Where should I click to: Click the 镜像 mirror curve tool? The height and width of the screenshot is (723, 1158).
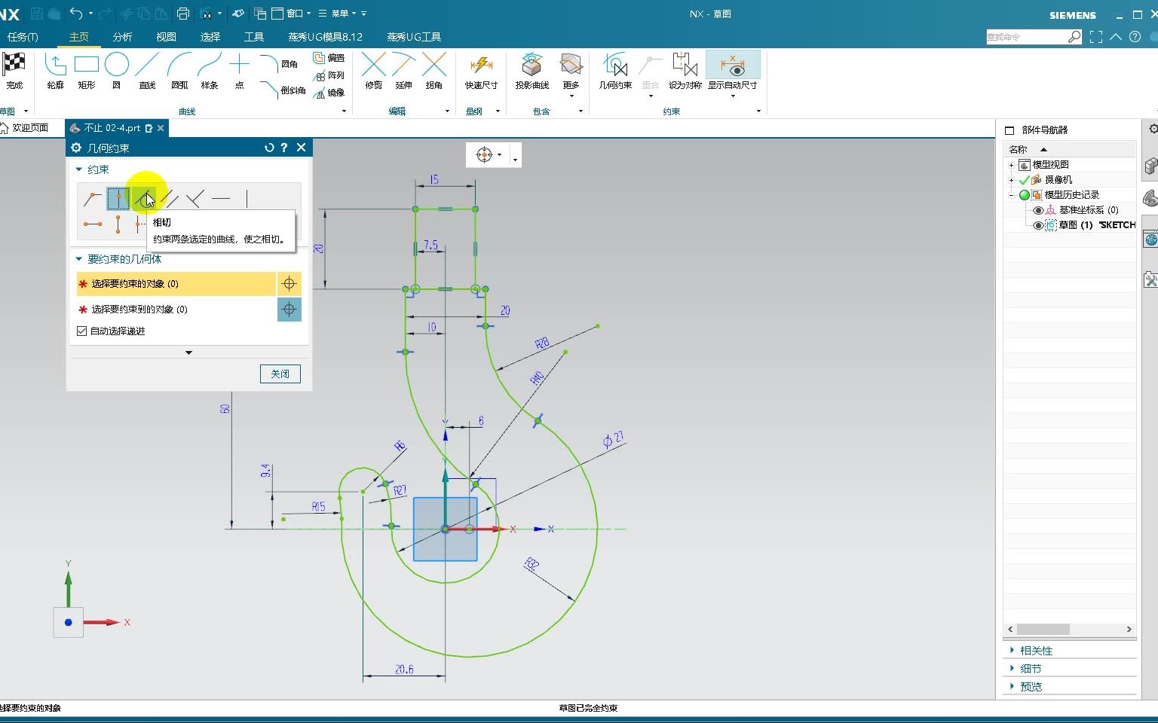pyautogui.click(x=329, y=93)
